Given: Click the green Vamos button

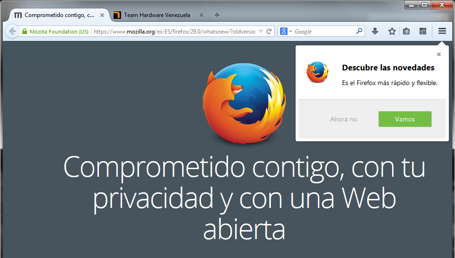Looking at the screenshot, I should coord(405,119).
